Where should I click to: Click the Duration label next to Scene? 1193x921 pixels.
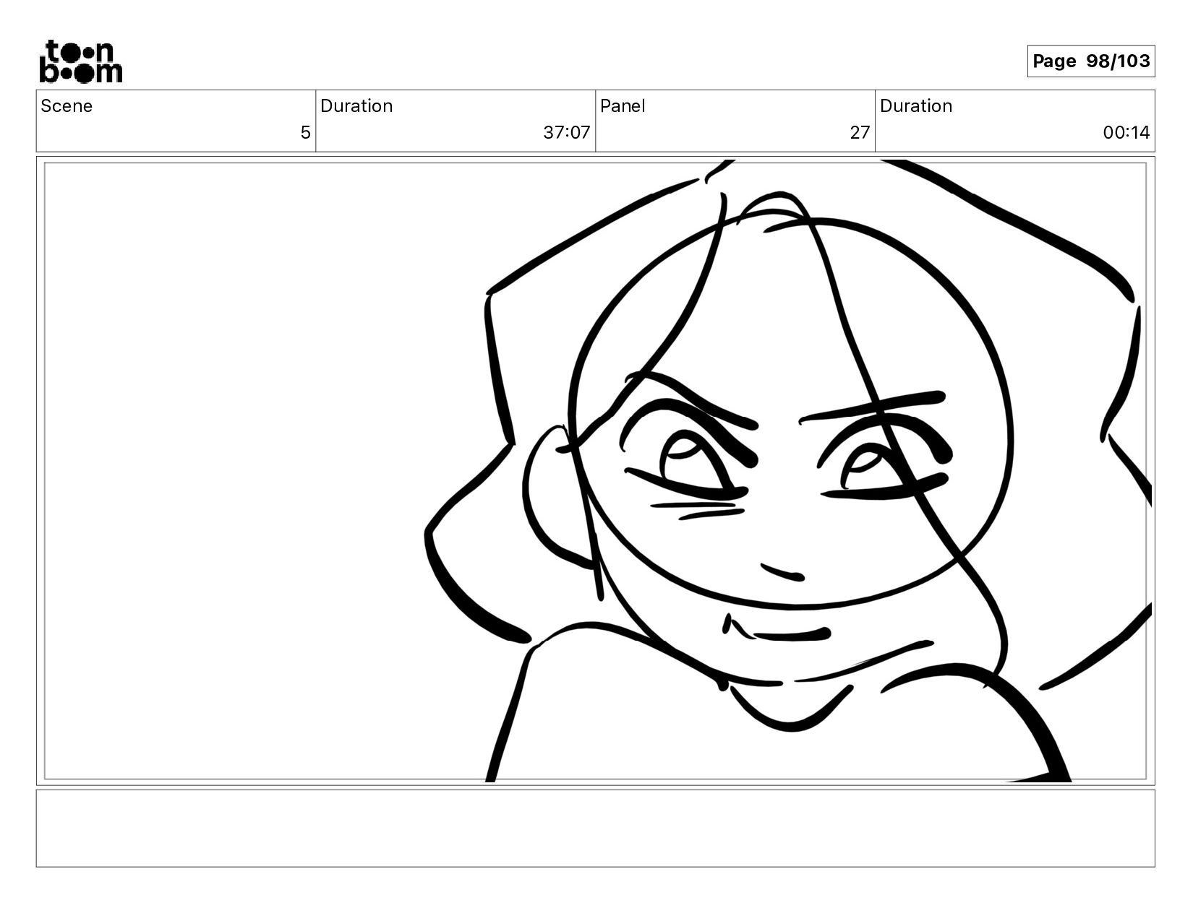(x=356, y=106)
